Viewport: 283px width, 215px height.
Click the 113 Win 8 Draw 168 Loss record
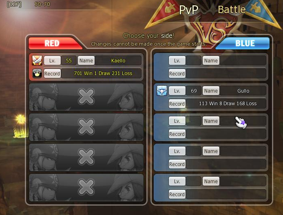click(x=228, y=104)
